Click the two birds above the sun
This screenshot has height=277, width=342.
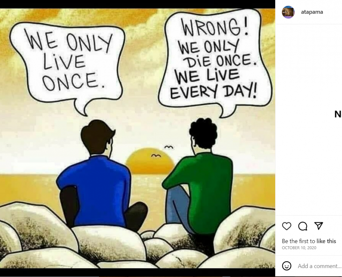click(x=162, y=151)
